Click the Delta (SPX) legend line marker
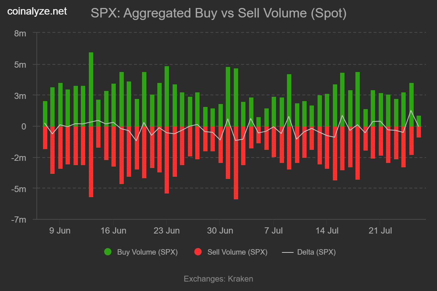 point(288,252)
